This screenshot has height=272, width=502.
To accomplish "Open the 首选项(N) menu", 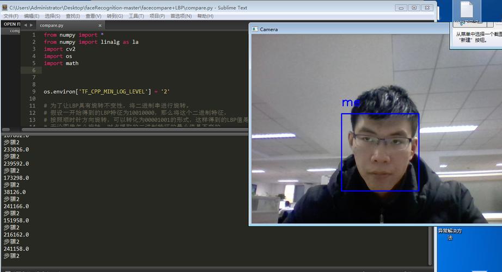I will (x=181, y=16).
